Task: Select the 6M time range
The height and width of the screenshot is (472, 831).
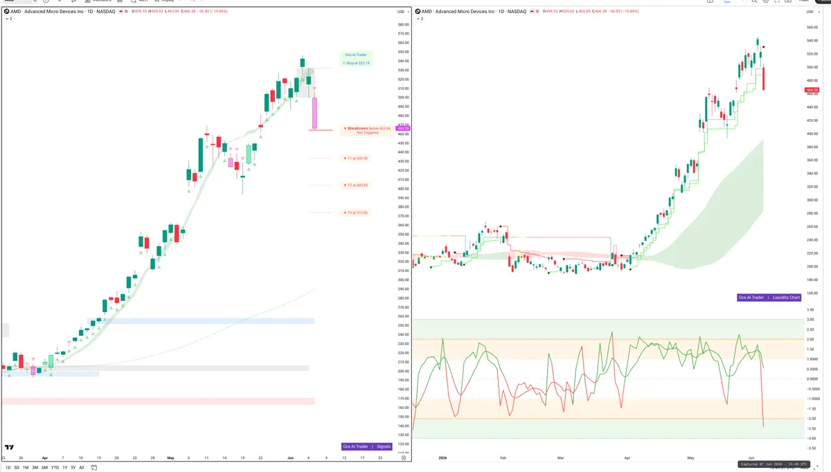Action: click(45, 467)
